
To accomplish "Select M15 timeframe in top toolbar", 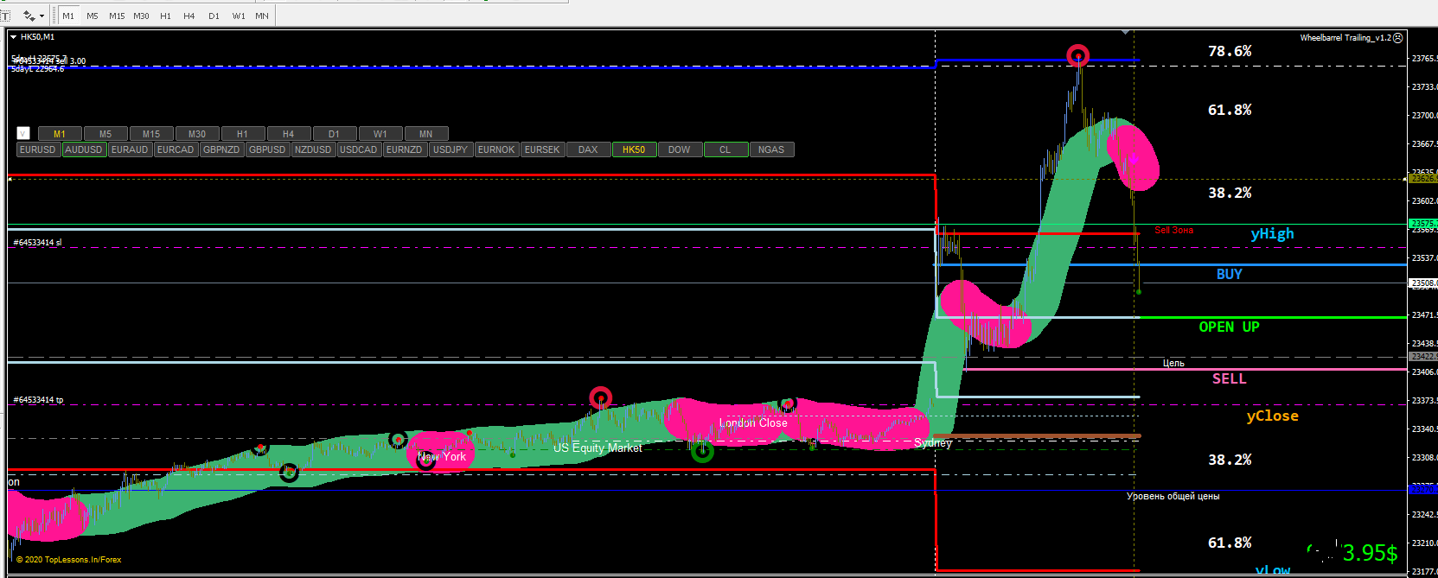I will [117, 16].
